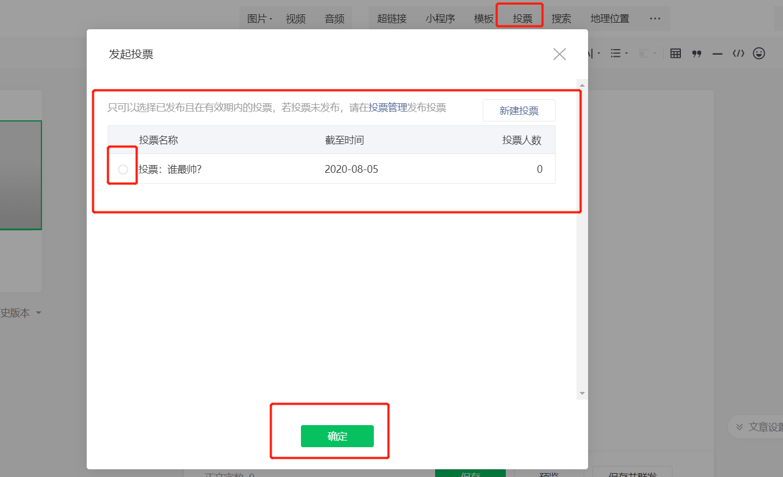The image size is (783, 477).
Task: Open the 投票管理 link
Action: [388, 108]
